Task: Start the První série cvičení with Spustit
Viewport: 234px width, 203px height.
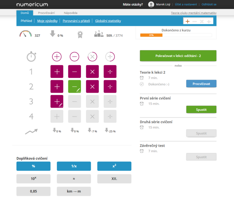Action: click(x=201, y=109)
